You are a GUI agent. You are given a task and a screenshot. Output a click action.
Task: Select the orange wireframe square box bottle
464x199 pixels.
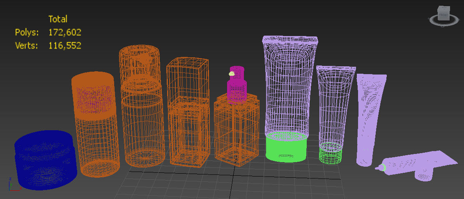tap(189, 112)
